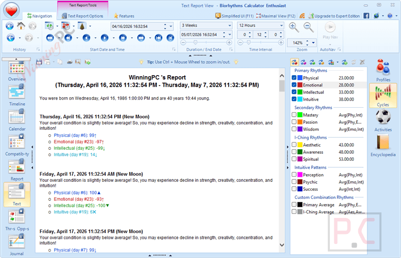Click the Physical (day #6): 99 link
Viewport: 401px width, 258px height.
click(75, 135)
